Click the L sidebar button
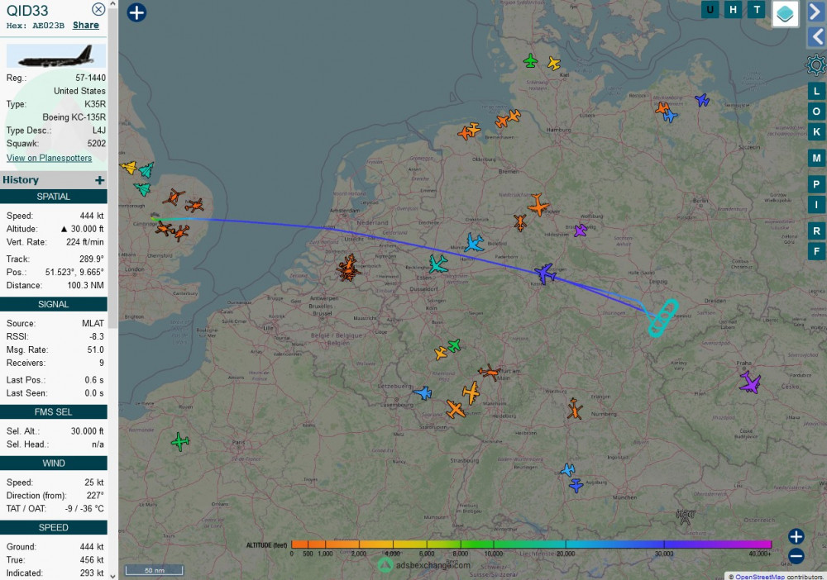827x580 pixels. pyautogui.click(x=816, y=91)
